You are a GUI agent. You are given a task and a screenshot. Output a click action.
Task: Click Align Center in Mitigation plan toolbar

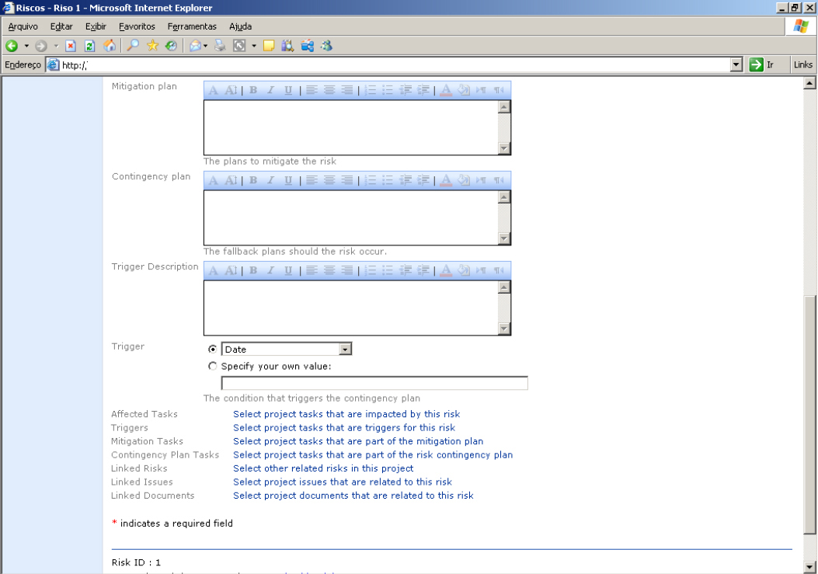click(329, 90)
